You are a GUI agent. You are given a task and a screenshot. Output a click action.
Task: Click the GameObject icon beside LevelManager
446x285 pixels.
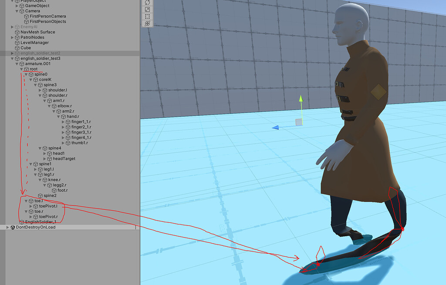point(17,42)
